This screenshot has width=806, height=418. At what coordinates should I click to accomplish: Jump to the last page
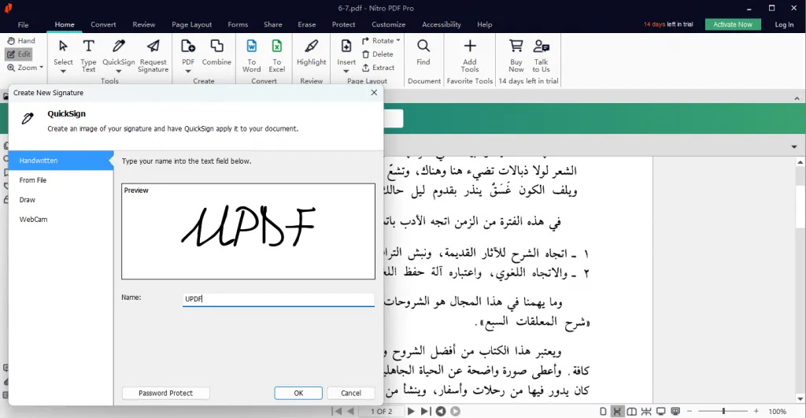pyautogui.click(x=426, y=412)
